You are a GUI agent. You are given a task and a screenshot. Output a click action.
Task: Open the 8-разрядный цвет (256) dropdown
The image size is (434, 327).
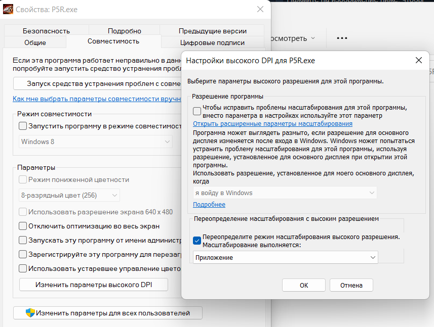pyautogui.click(x=69, y=195)
